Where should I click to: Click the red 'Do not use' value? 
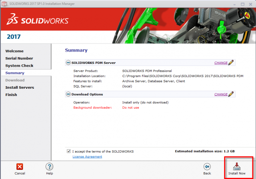point(130,107)
